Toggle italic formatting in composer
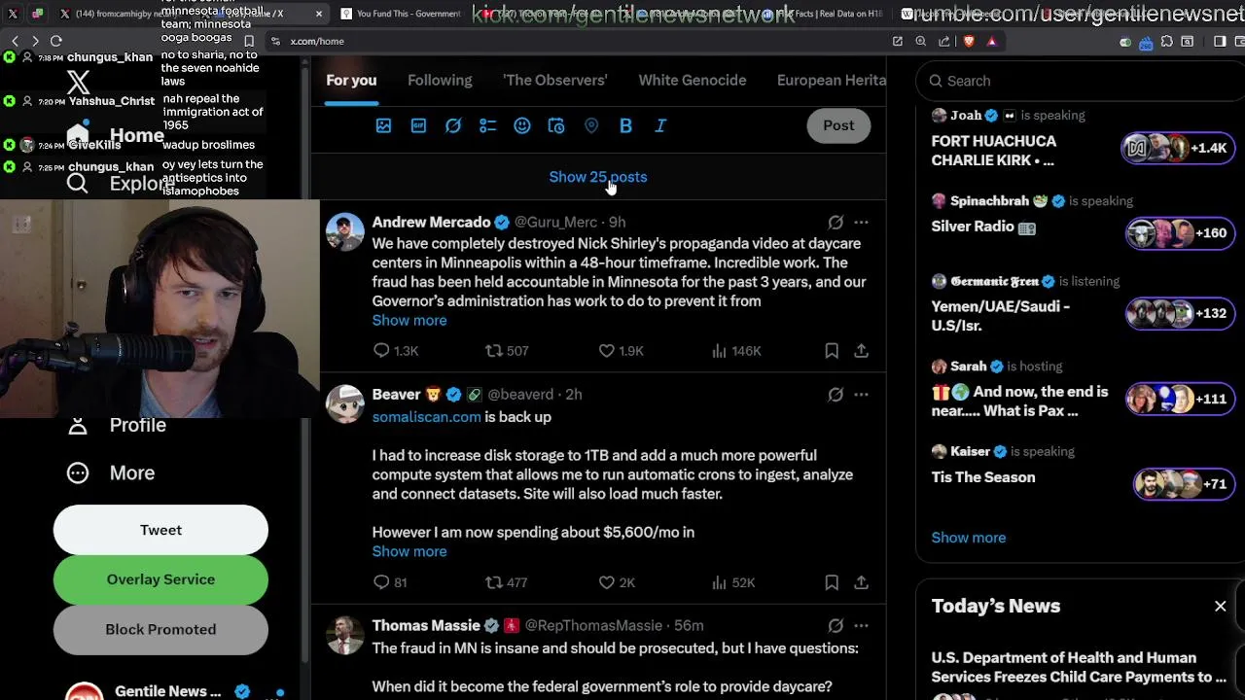The image size is (1245, 700). click(660, 125)
